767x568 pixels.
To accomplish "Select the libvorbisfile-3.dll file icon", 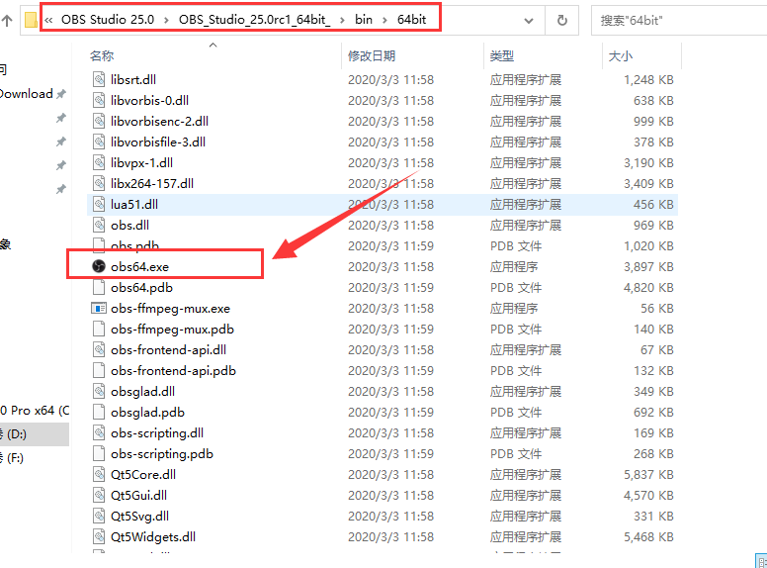I will tap(99, 142).
